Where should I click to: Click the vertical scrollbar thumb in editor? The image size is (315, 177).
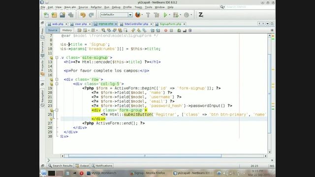[x=269, y=93]
